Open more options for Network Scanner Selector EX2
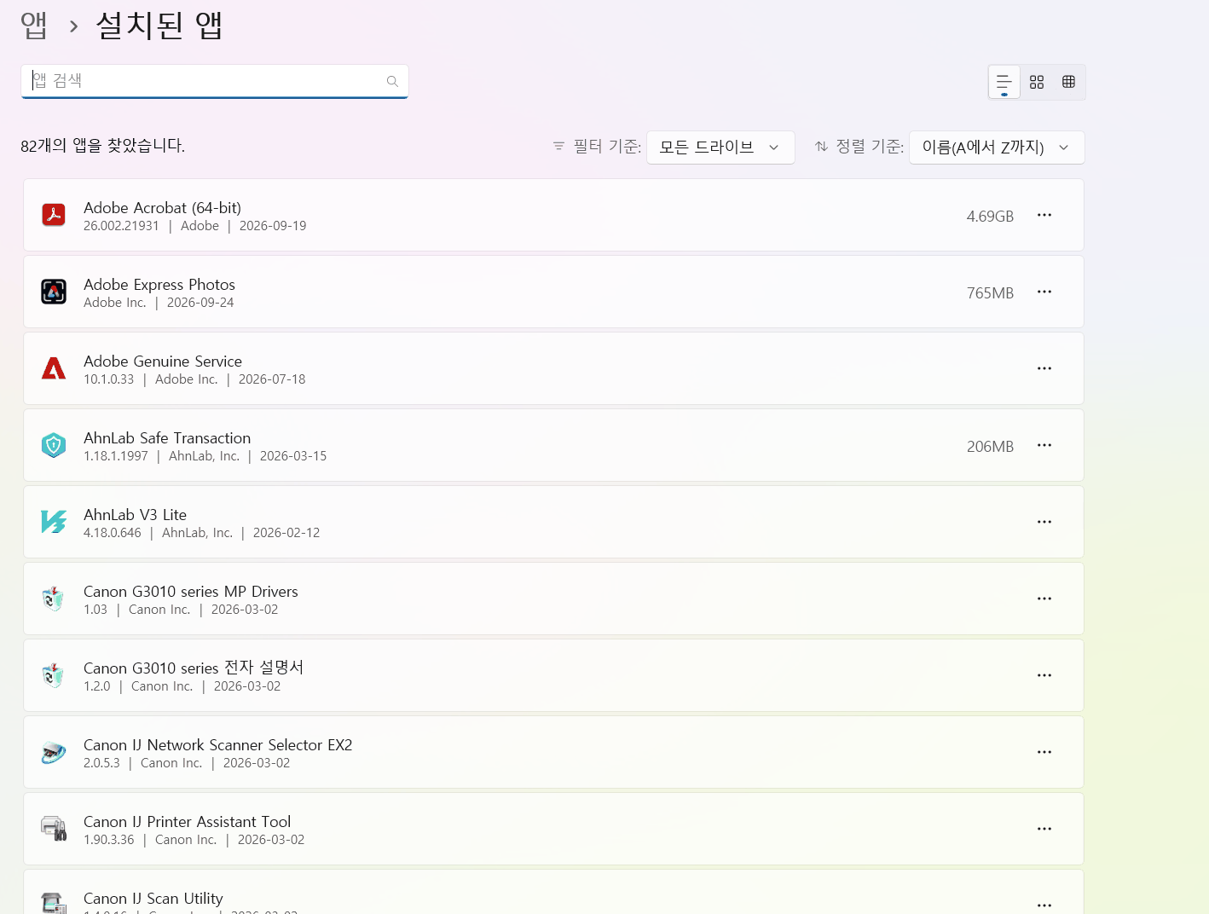1209x914 pixels. (1044, 752)
